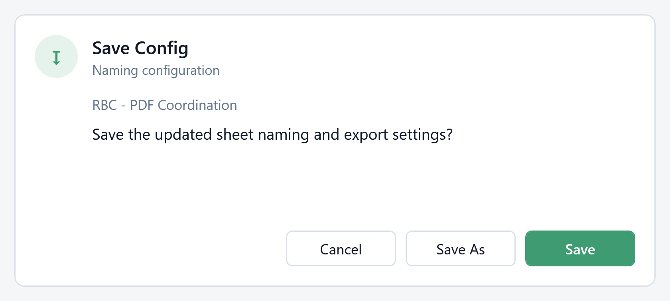
Task: Dismiss the dialog using Cancel
Action: [341, 248]
